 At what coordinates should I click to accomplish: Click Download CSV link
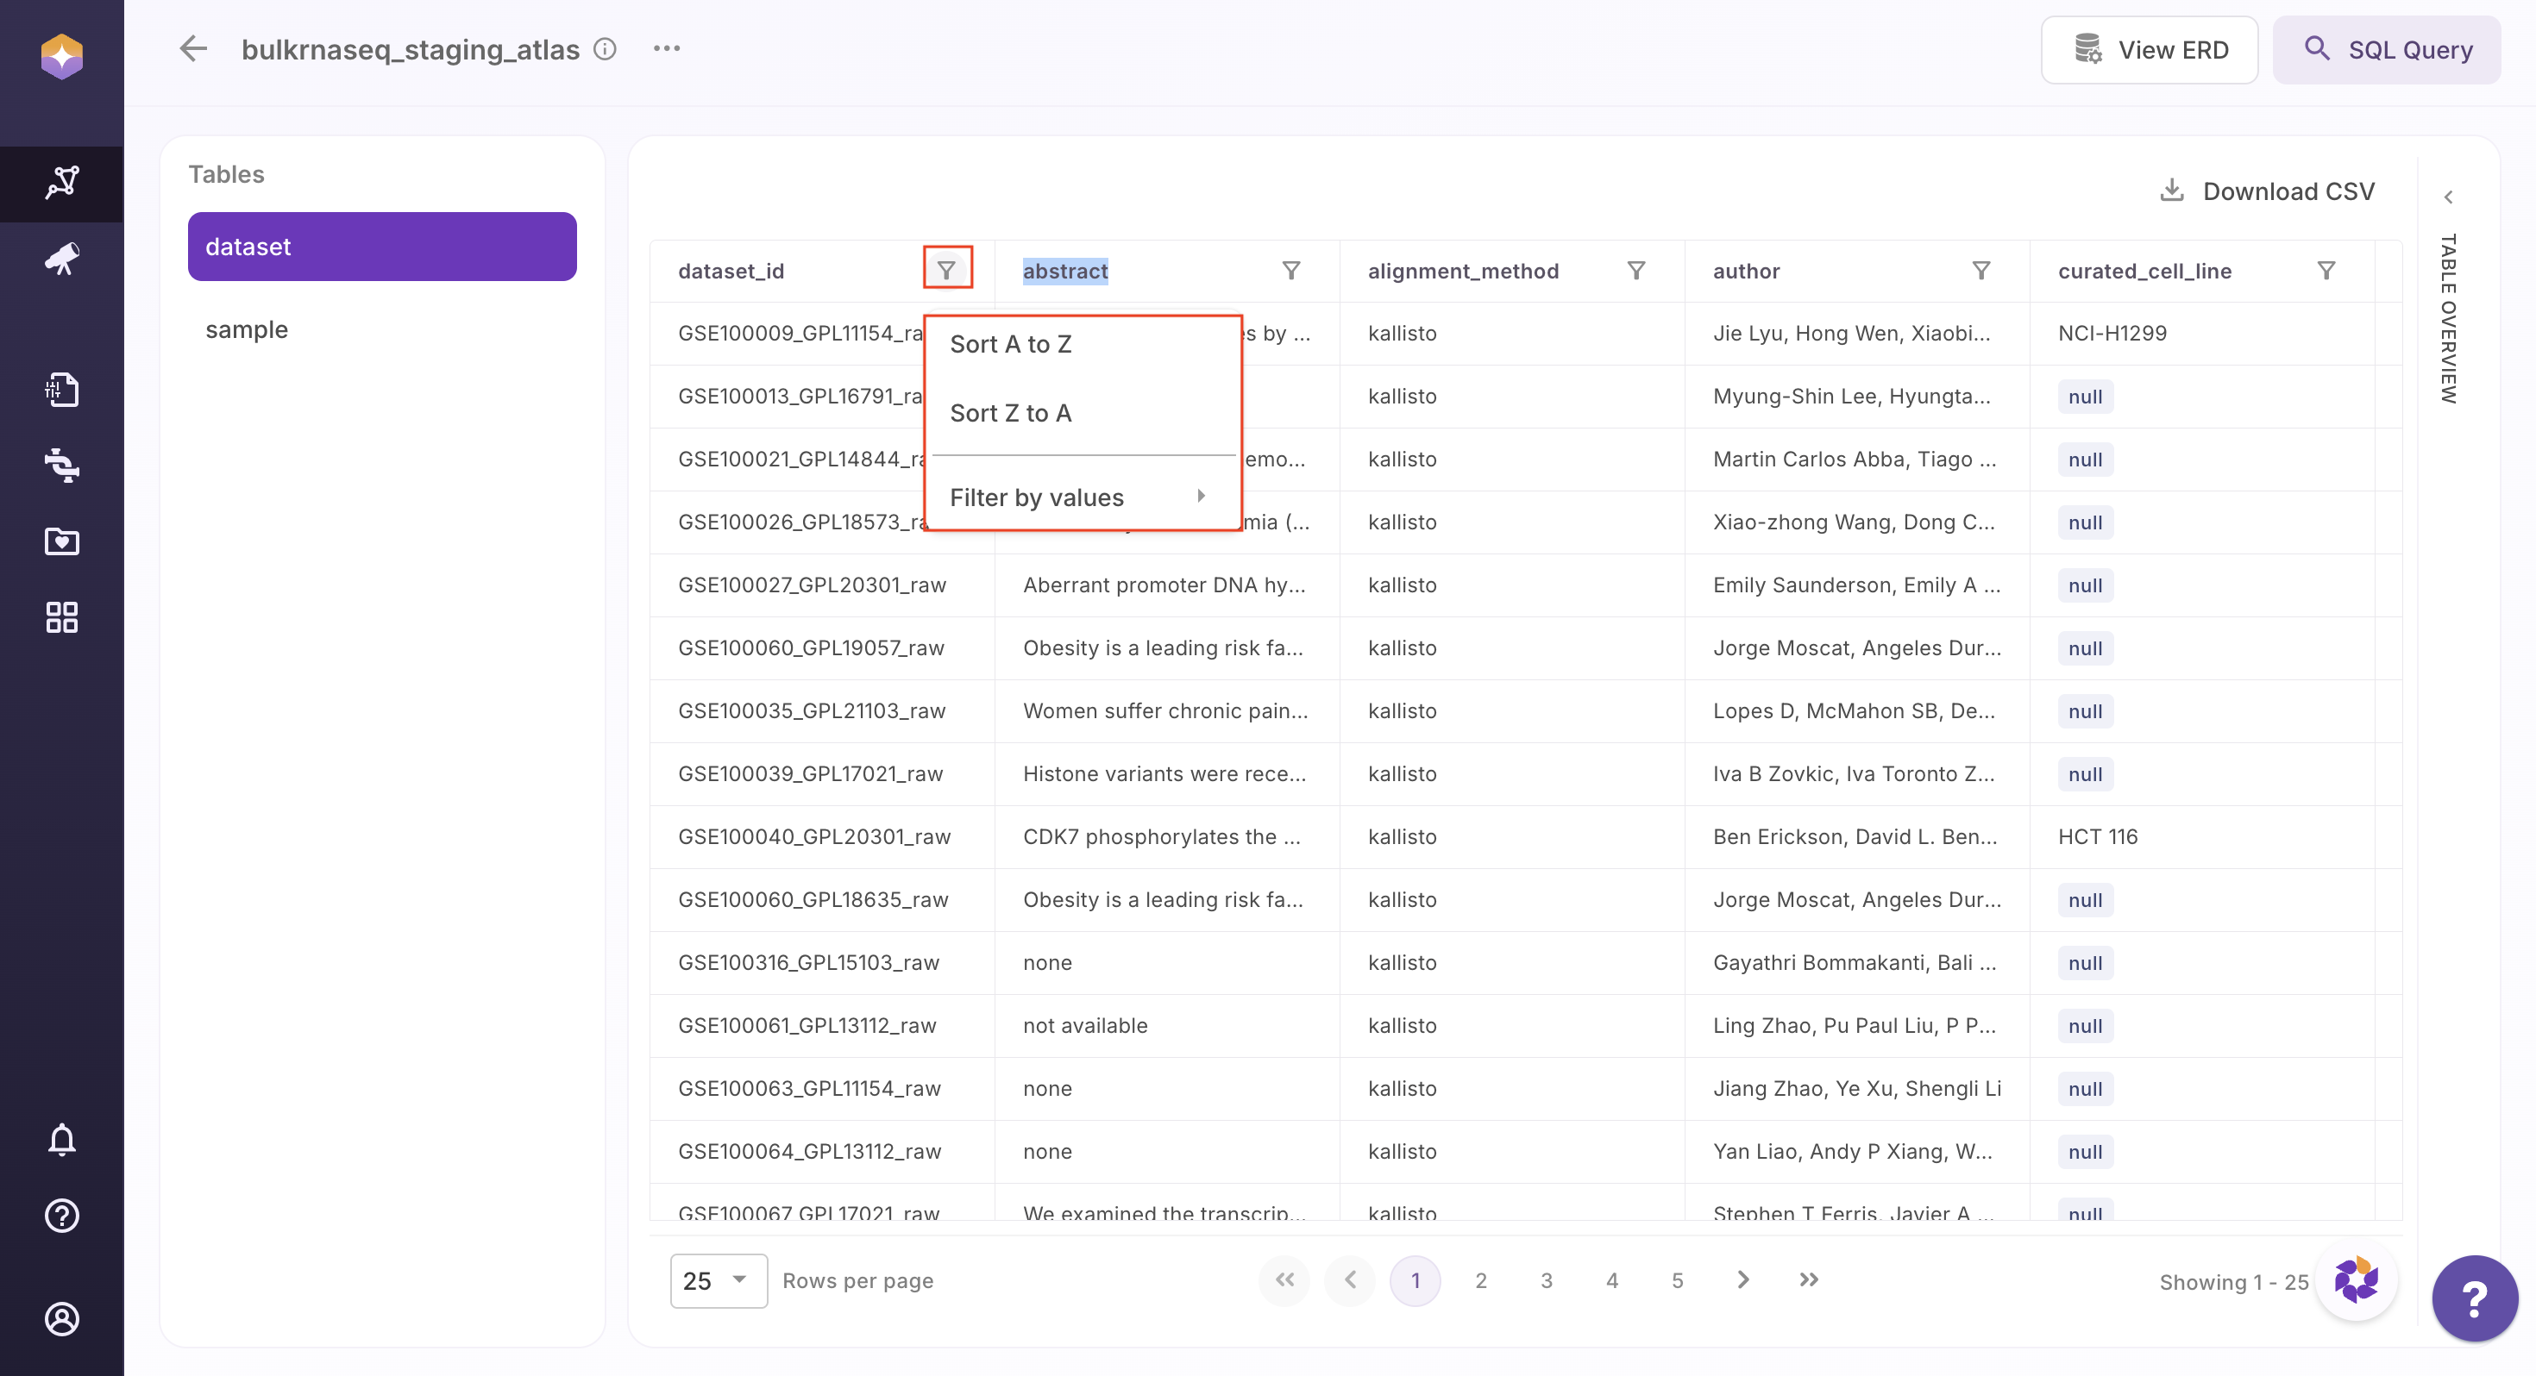pyautogui.click(x=2267, y=191)
